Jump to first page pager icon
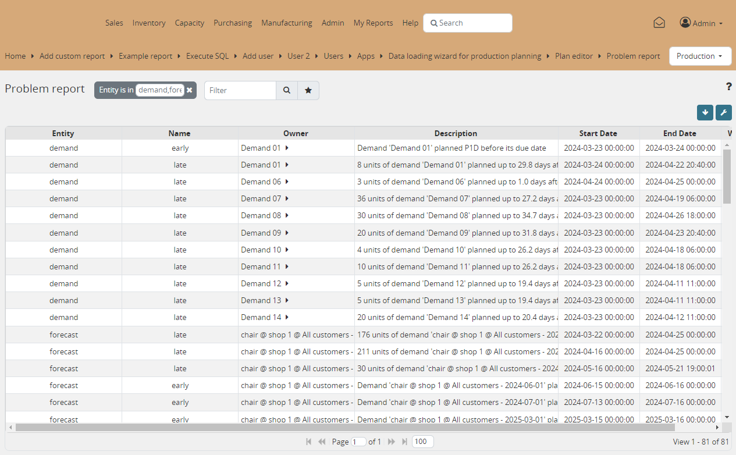 [308, 442]
